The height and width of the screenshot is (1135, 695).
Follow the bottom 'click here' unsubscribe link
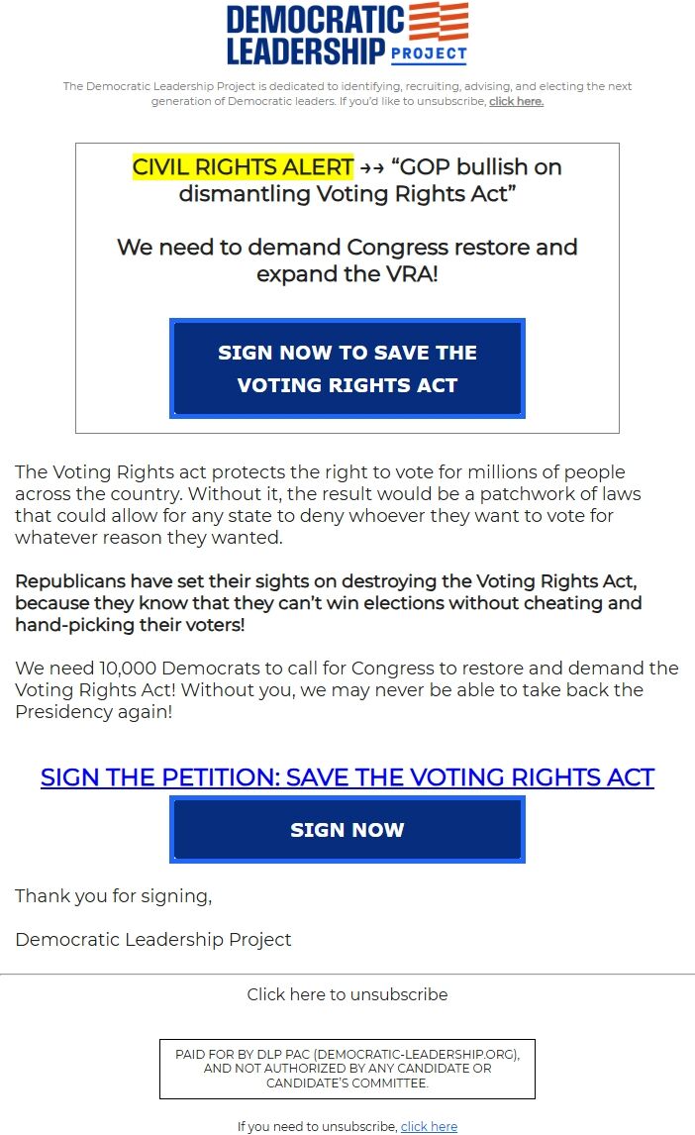(429, 1126)
